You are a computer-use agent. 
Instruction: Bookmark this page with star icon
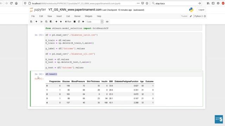click(x=147, y=3)
